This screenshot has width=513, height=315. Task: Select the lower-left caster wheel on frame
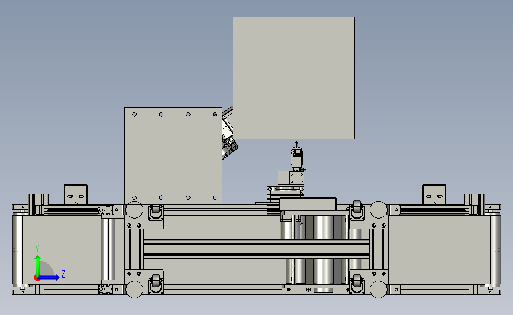pyautogui.click(x=156, y=284)
